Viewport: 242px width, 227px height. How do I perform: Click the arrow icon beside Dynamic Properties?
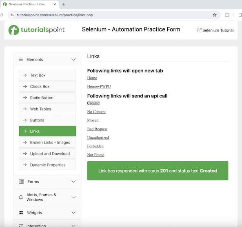[x=25, y=165]
